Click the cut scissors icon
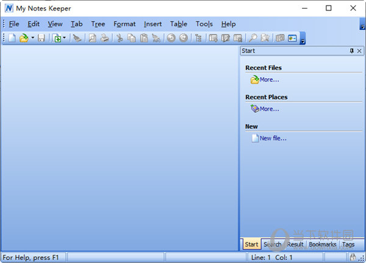This screenshot has height=263, width=366. point(120,38)
